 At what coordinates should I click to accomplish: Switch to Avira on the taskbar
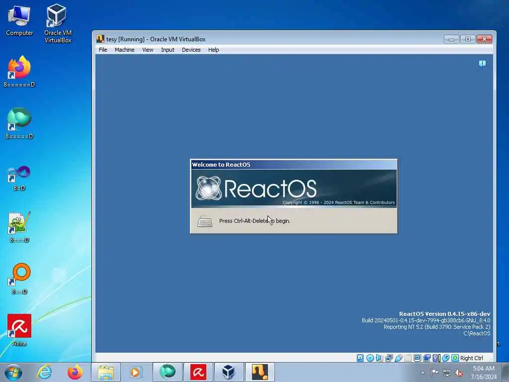[198, 372]
